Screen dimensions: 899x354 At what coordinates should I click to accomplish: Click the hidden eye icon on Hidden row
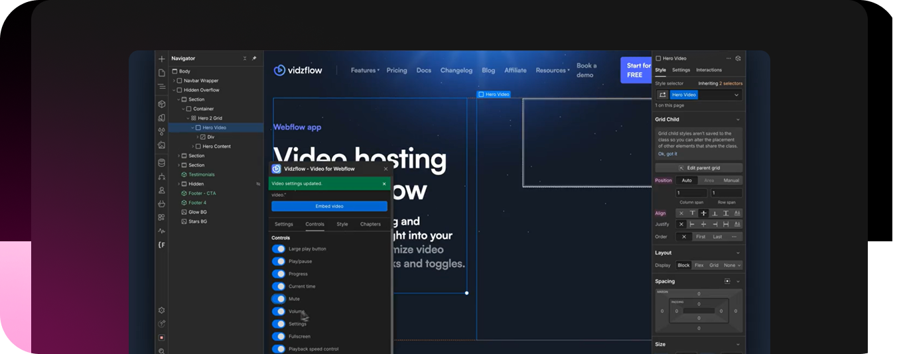tap(258, 184)
